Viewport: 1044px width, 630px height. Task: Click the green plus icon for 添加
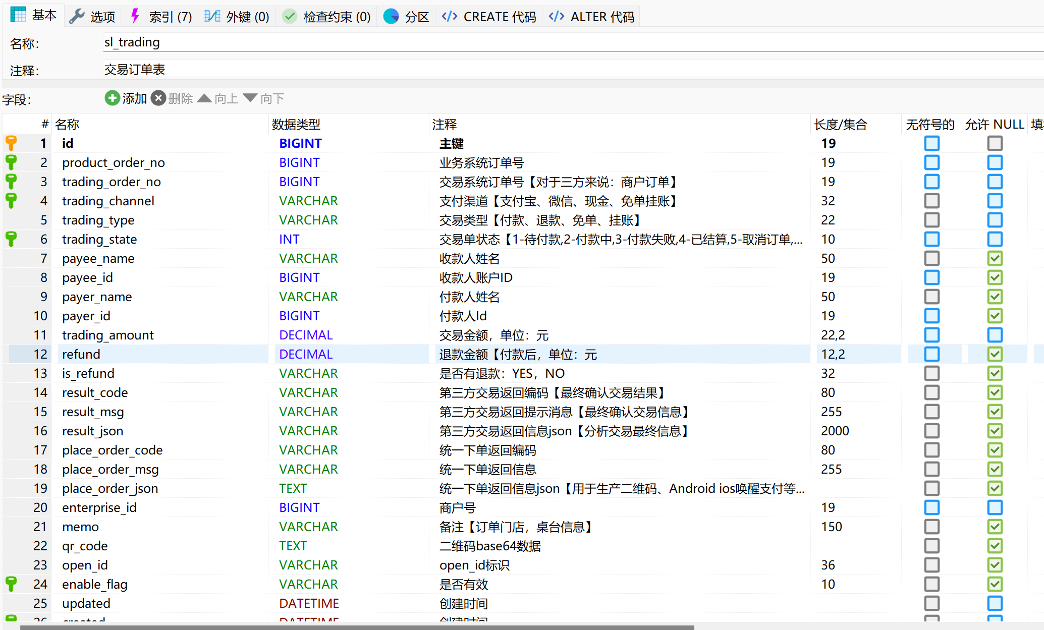(112, 98)
